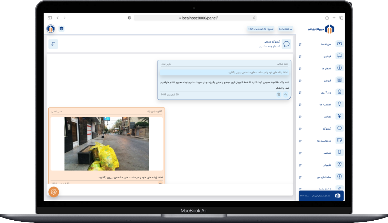Open the هزینه ها (expenses) sidebar icon
This screenshot has height=223, width=388.
(339, 44)
